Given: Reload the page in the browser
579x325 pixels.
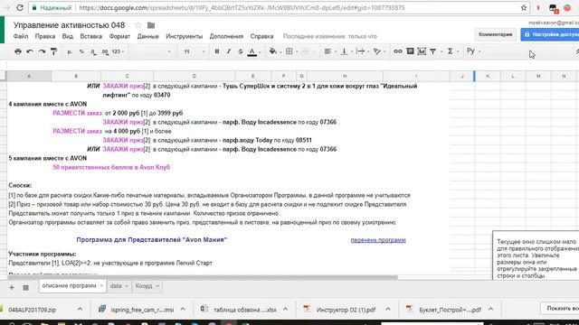Looking at the screenshot, I should click(20, 8).
